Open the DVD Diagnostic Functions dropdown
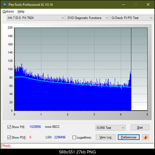Viewport: 155px width, 155px height. 88,18
